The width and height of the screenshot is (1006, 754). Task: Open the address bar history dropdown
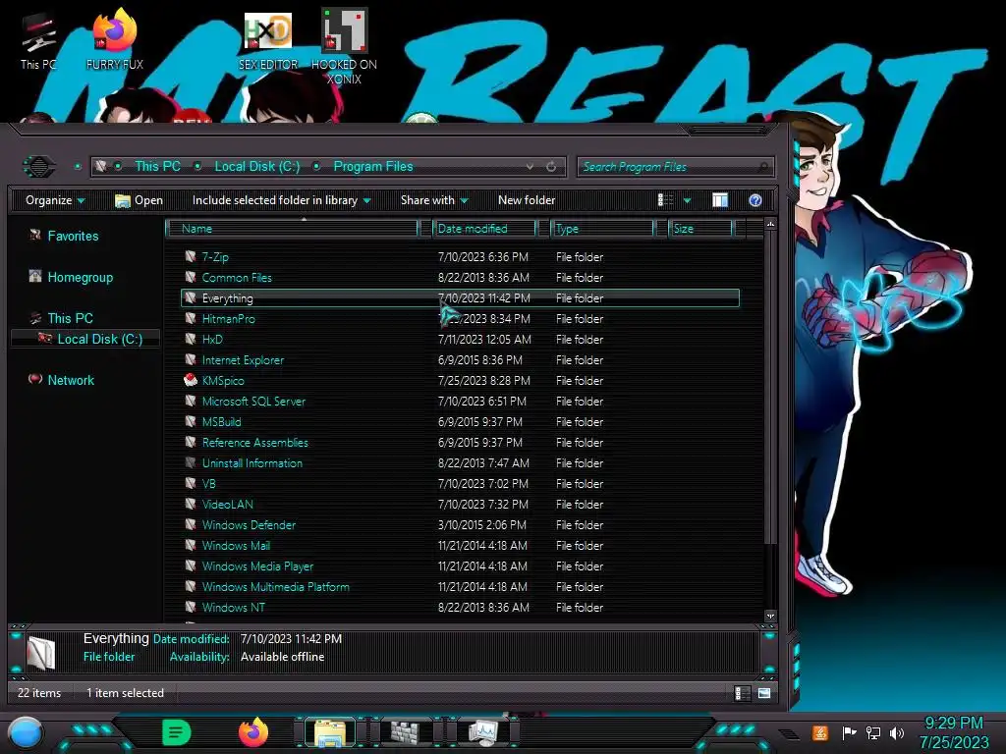[530, 167]
